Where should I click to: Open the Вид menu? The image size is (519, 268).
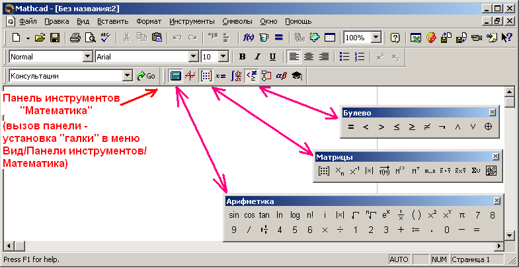coord(83,22)
